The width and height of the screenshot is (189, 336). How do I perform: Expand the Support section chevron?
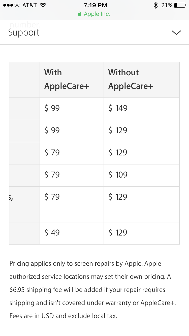pyautogui.click(x=176, y=32)
